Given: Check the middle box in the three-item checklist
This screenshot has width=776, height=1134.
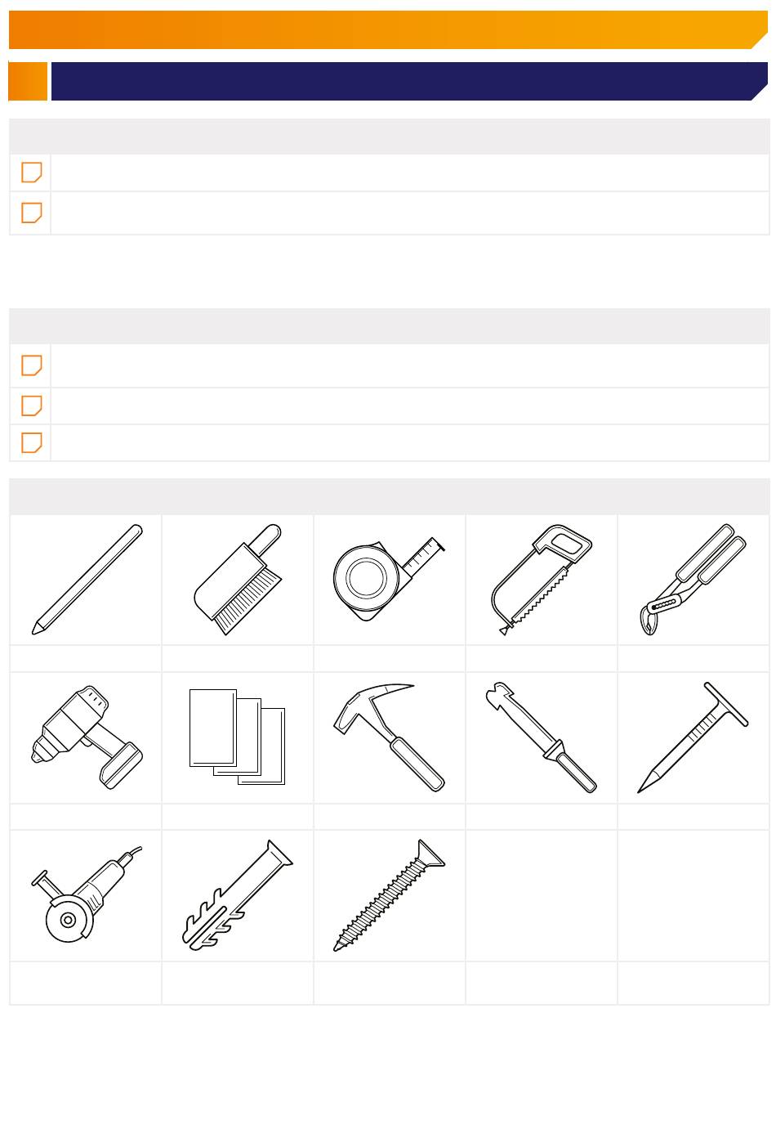Looking at the screenshot, I should (31, 406).
